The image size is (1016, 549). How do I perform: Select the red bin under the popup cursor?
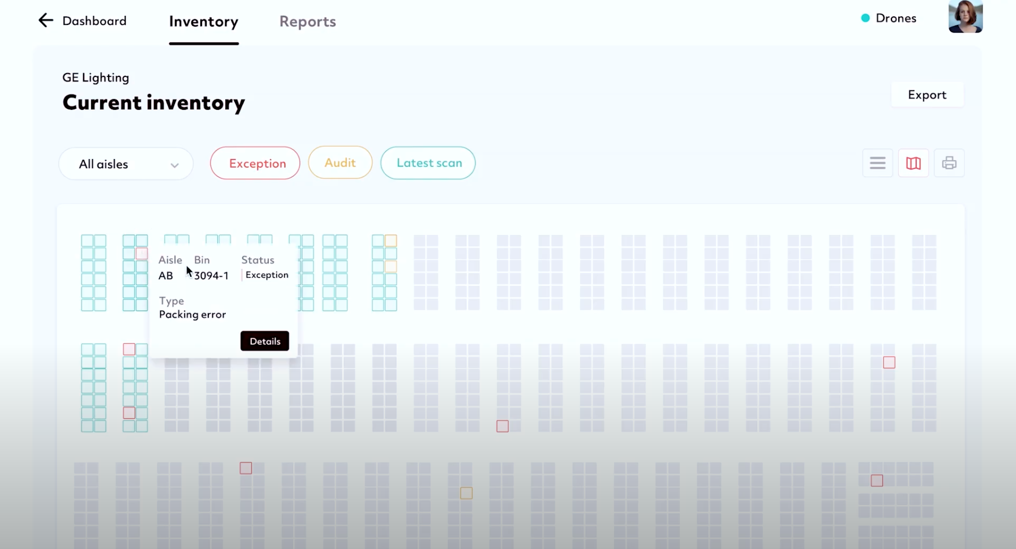coord(142,253)
